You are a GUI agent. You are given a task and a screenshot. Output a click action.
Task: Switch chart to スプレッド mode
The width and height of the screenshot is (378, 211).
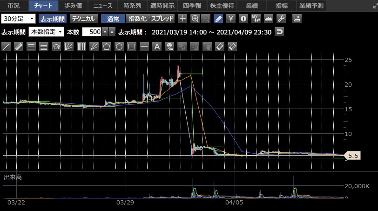point(162,19)
